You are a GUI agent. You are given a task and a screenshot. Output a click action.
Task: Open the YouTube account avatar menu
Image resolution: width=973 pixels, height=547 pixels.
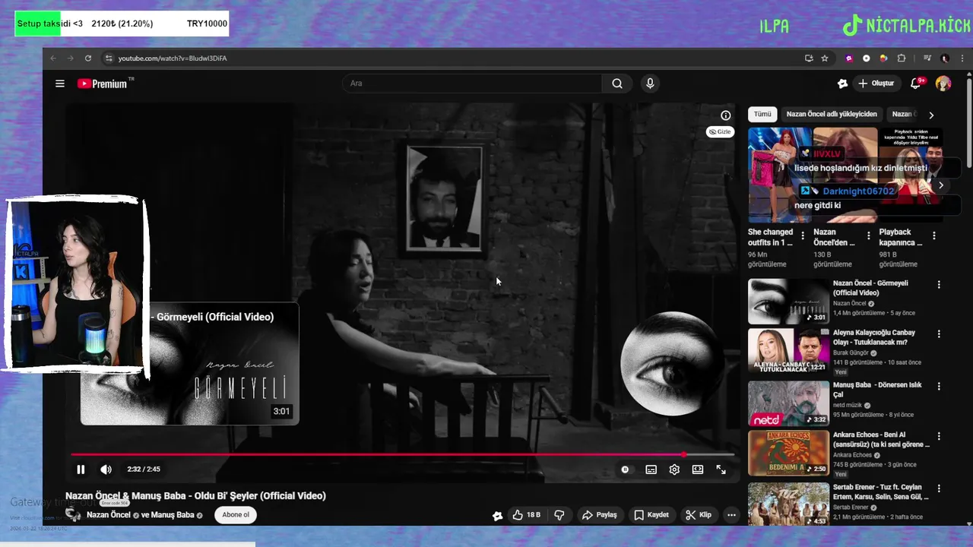click(x=943, y=84)
